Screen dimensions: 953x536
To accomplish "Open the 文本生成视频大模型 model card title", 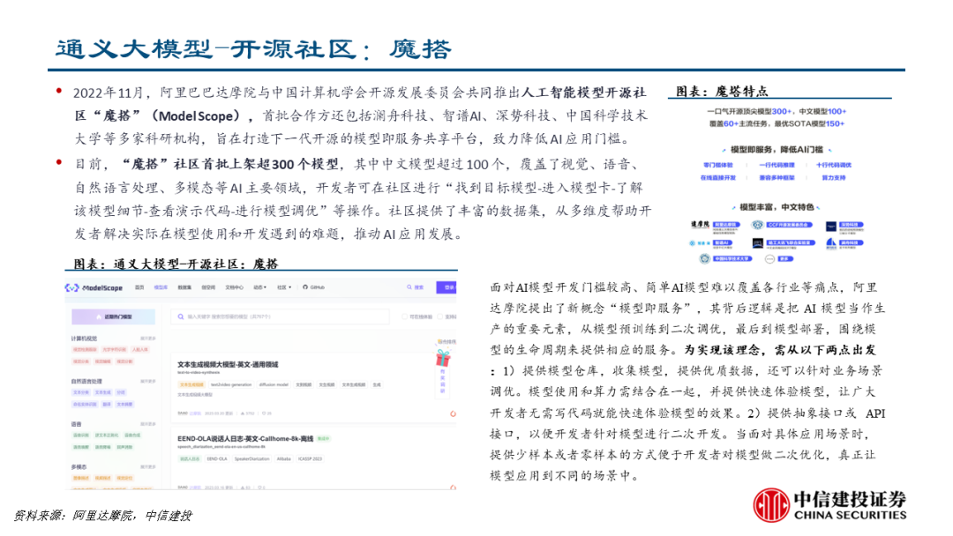I will 228,364.
